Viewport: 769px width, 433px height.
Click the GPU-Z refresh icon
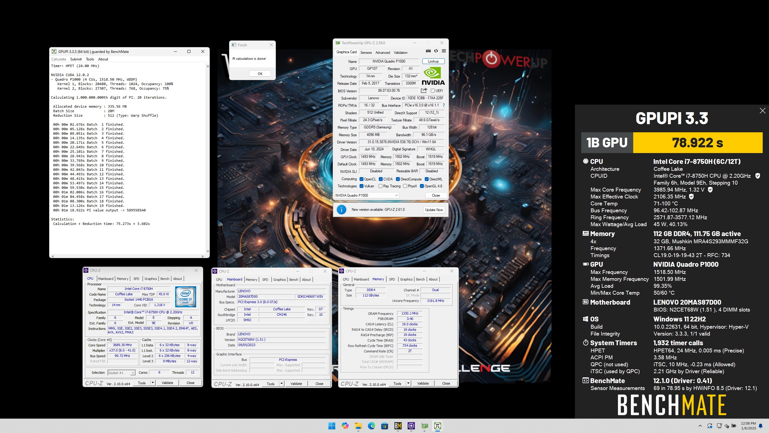coord(436,51)
